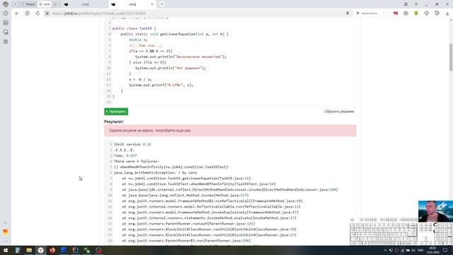Open the green download-arrow extension icon

416,13
